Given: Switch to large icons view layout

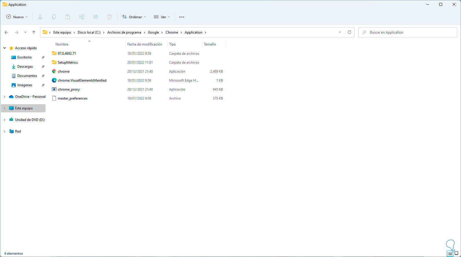Looking at the screenshot, I should [x=456, y=254].
